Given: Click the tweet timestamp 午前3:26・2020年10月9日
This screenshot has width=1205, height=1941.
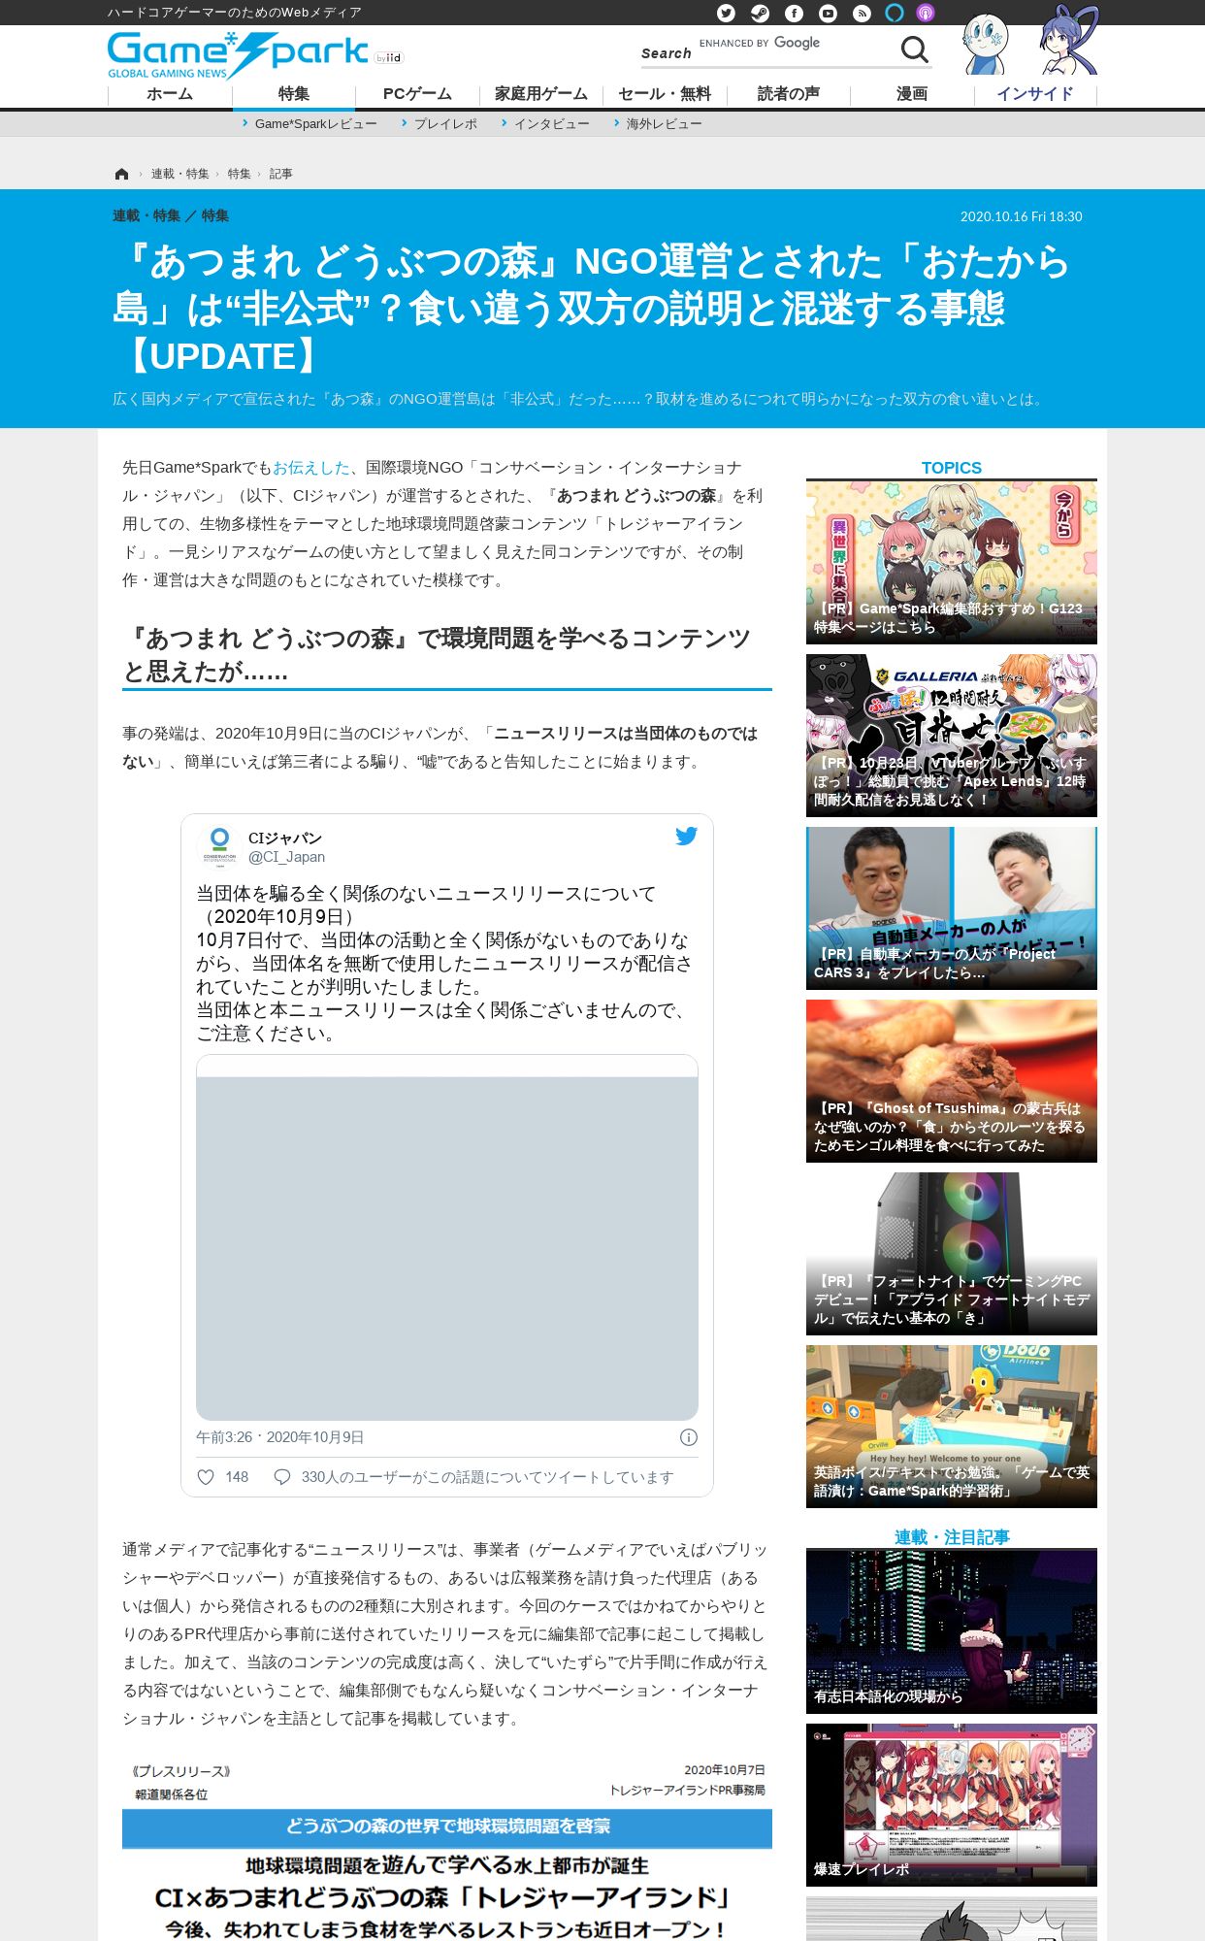Looking at the screenshot, I should click(280, 1437).
